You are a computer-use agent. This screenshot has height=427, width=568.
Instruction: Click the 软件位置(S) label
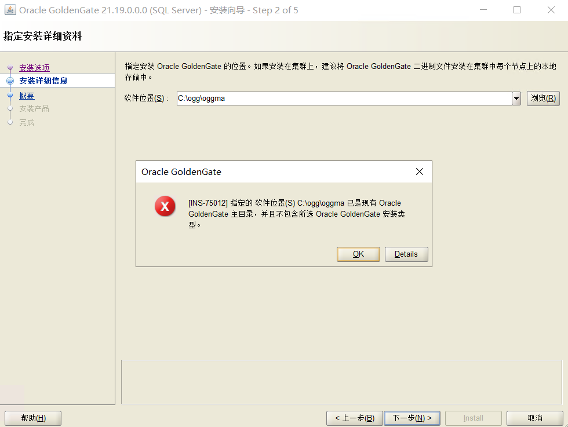pos(146,98)
